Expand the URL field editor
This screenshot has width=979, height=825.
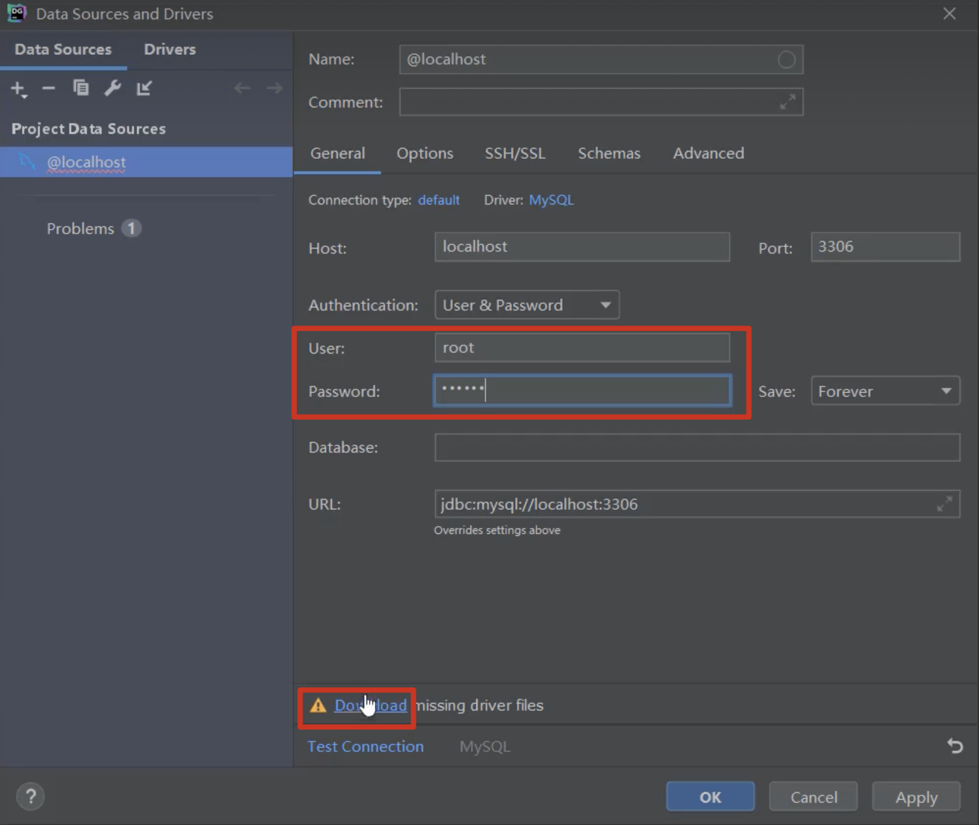pyautogui.click(x=944, y=504)
